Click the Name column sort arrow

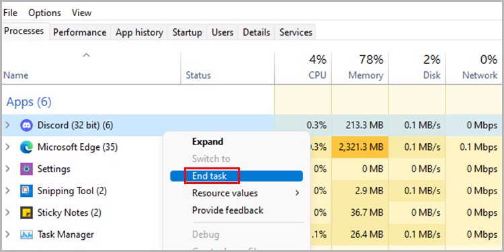86,55
